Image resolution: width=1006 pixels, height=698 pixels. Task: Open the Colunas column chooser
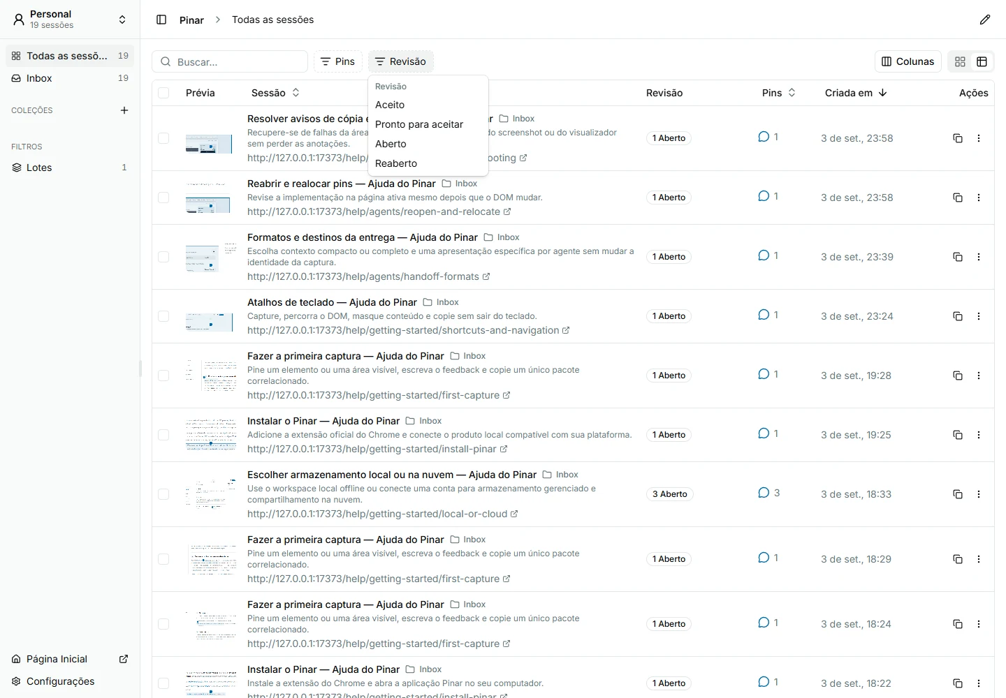pyautogui.click(x=908, y=61)
